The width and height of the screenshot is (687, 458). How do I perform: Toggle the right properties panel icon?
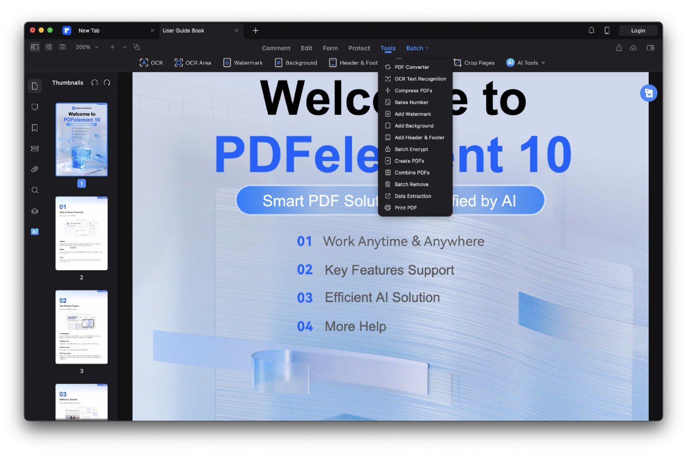(x=651, y=48)
